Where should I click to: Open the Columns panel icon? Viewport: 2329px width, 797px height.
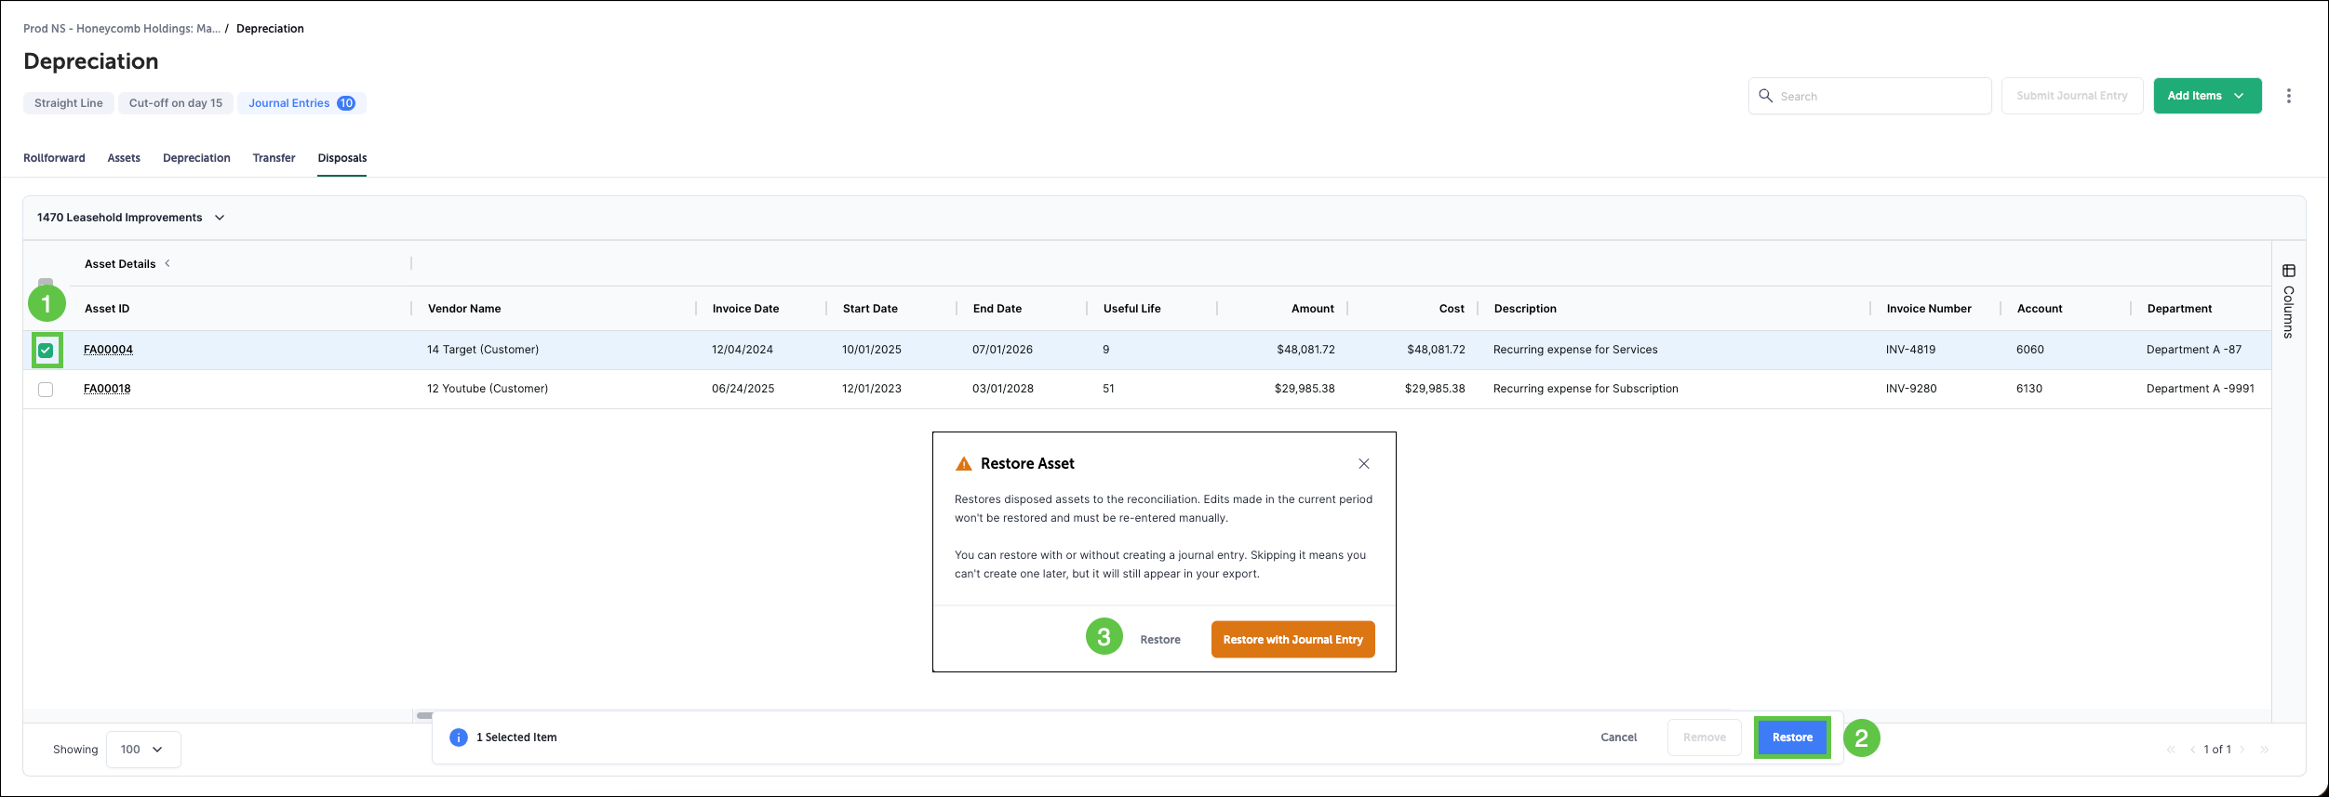click(2288, 271)
